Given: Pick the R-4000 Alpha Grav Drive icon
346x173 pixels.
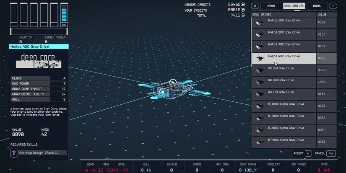Looking at the screenshot, I should 260,142.
